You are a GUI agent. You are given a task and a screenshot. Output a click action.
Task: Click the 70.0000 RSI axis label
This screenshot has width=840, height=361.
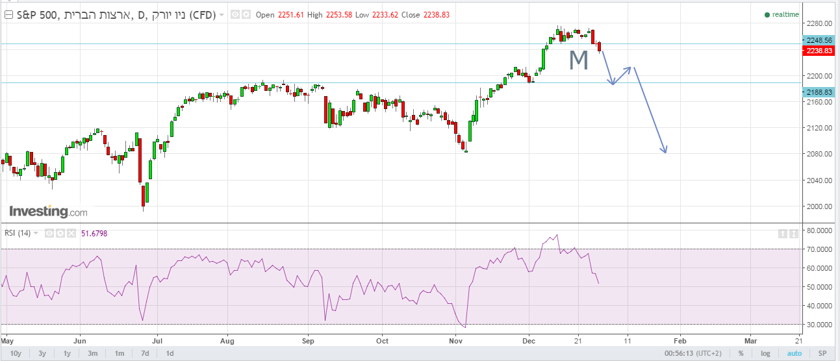(819, 249)
